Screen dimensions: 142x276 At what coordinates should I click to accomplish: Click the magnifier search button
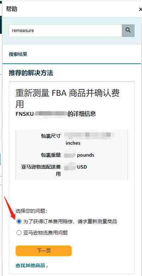pyautogui.click(x=128, y=31)
